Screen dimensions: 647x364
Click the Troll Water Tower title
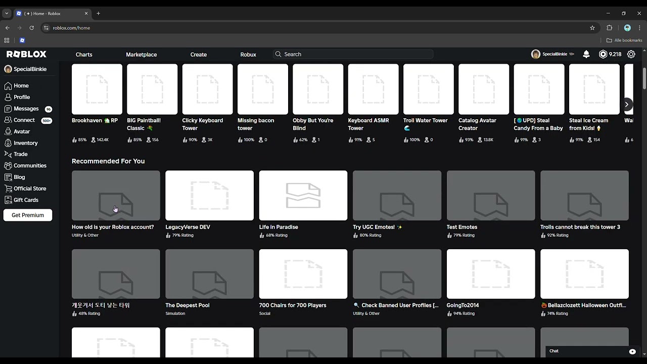pos(425,124)
